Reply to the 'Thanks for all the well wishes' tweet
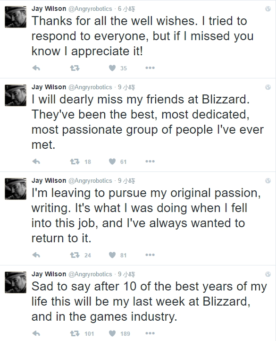Viewport: 276px width, 341px height. [36, 68]
